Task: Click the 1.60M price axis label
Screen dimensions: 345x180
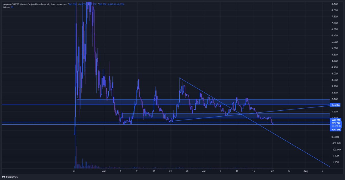Action: coord(335,111)
